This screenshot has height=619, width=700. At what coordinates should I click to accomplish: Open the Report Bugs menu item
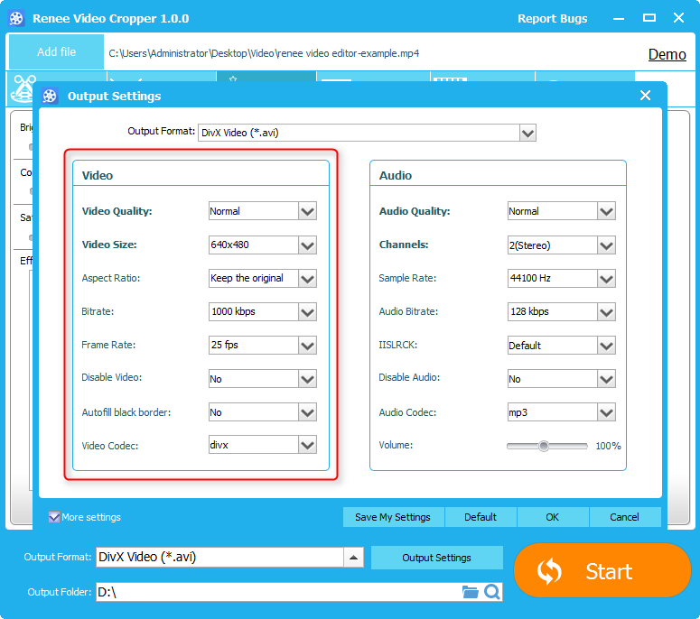(552, 18)
